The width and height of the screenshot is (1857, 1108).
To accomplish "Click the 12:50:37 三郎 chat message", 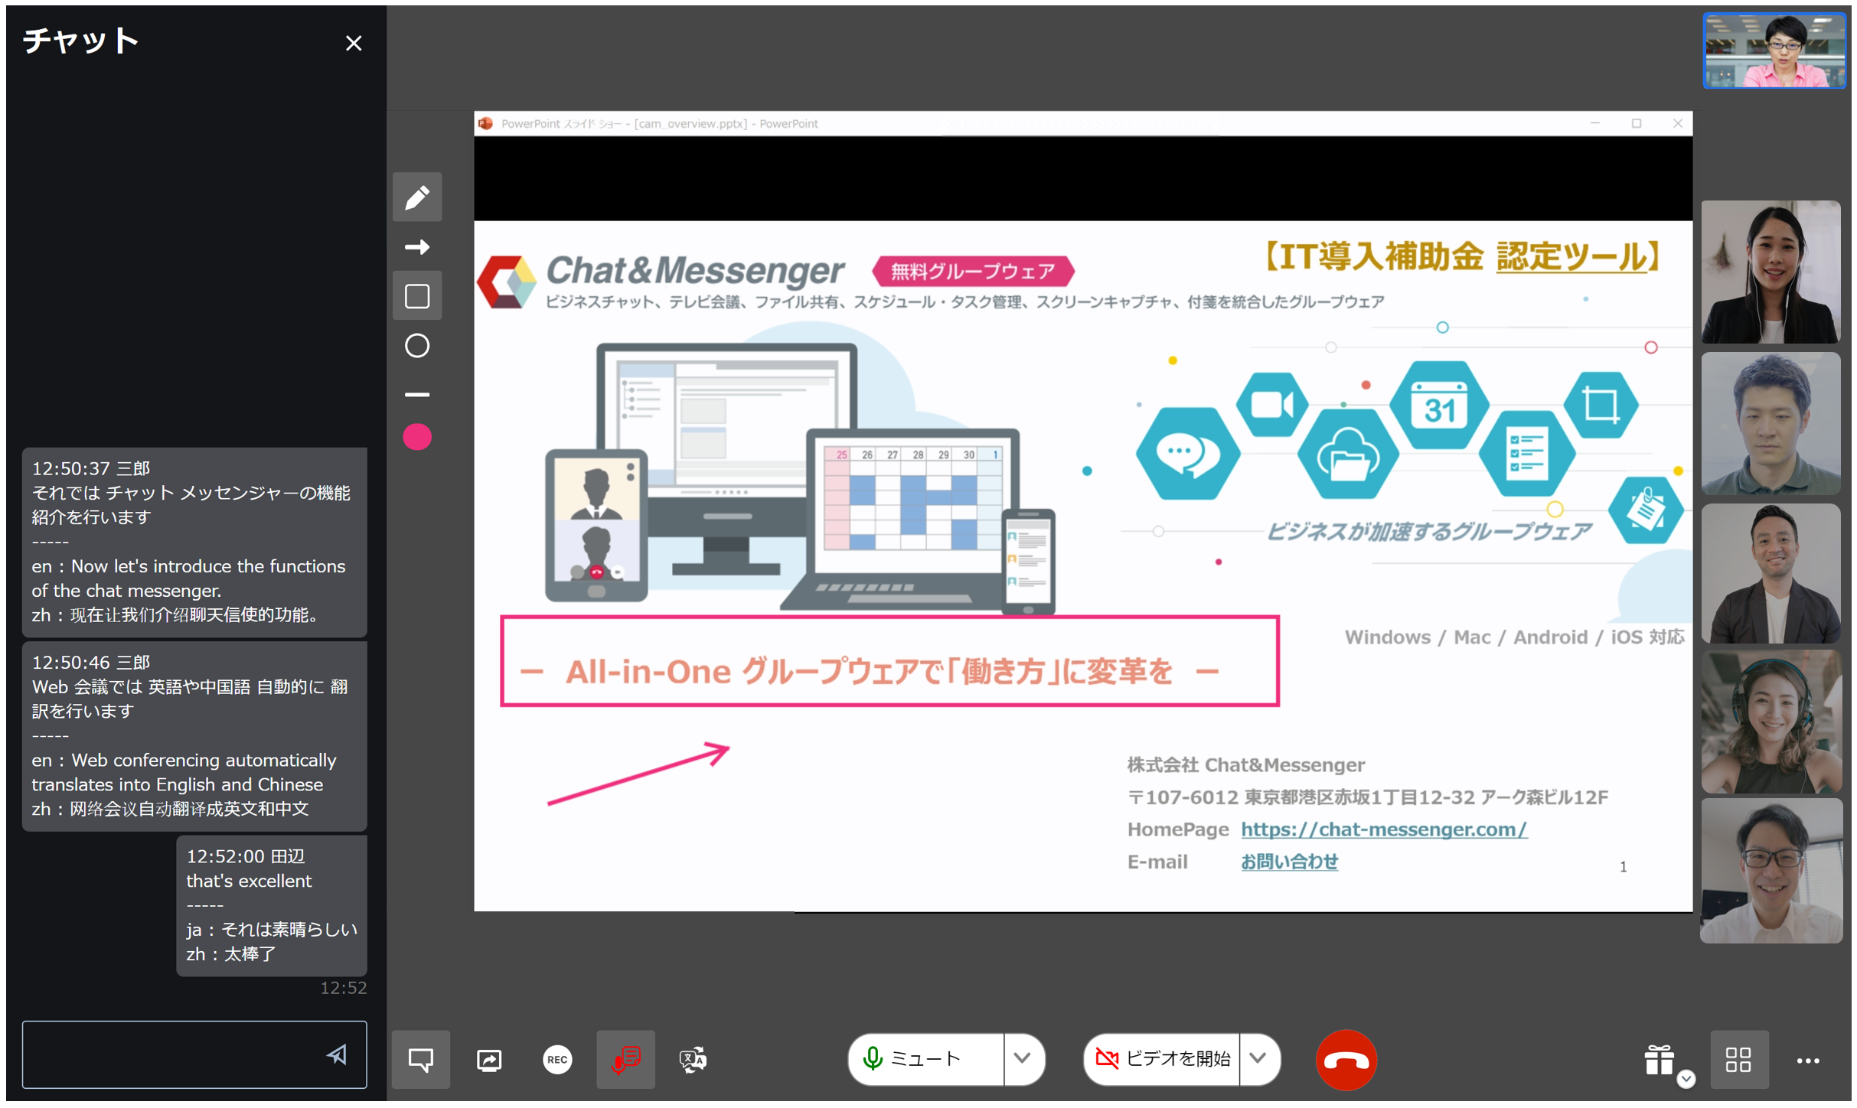I will [194, 542].
